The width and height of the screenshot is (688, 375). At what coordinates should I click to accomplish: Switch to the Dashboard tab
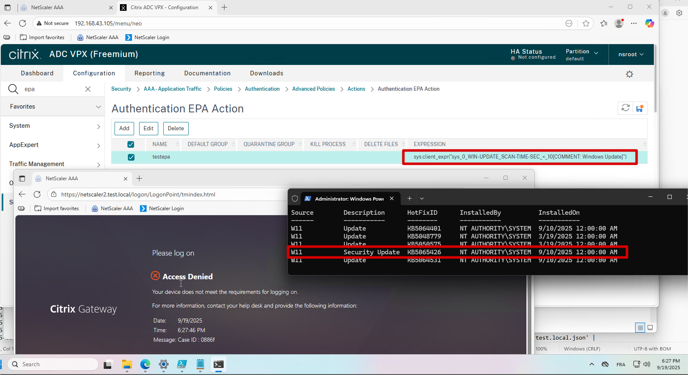click(x=37, y=73)
